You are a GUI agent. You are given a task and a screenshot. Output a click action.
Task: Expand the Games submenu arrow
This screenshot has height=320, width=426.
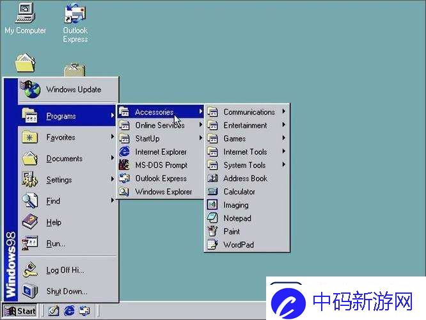click(283, 138)
